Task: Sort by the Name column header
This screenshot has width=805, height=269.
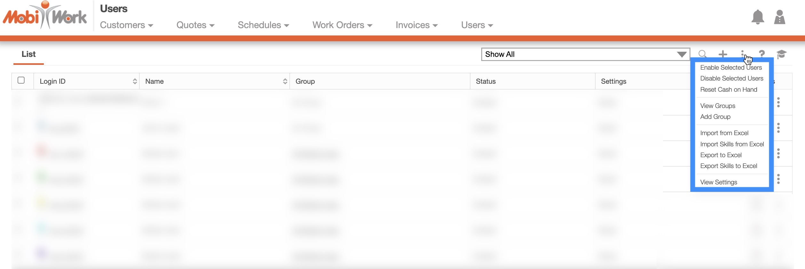Action: (x=214, y=81)
